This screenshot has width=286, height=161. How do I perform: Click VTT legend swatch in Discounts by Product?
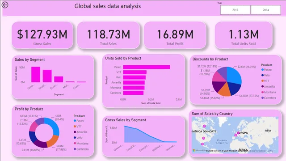(x=262, y=81)
